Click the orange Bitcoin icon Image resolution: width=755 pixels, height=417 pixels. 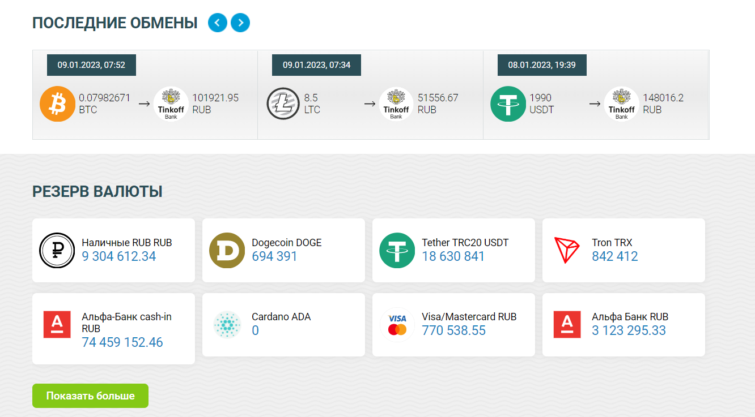coord(57,104)
